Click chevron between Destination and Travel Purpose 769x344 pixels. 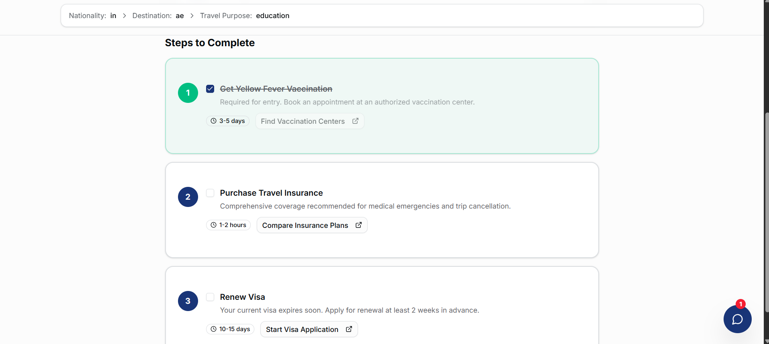click(x=192, y=16)
